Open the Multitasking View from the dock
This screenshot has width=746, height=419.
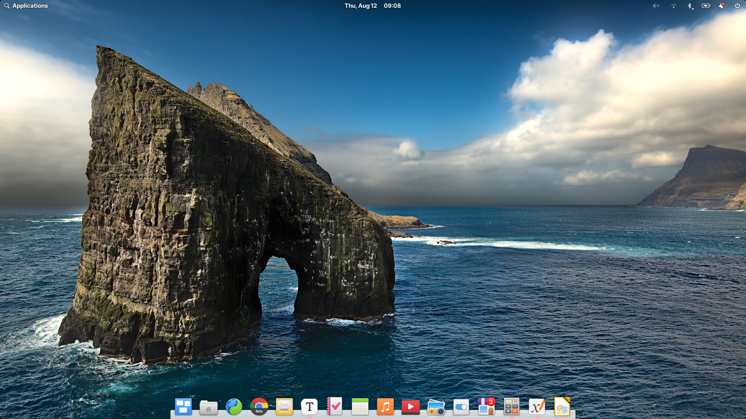tap(183, 407)
